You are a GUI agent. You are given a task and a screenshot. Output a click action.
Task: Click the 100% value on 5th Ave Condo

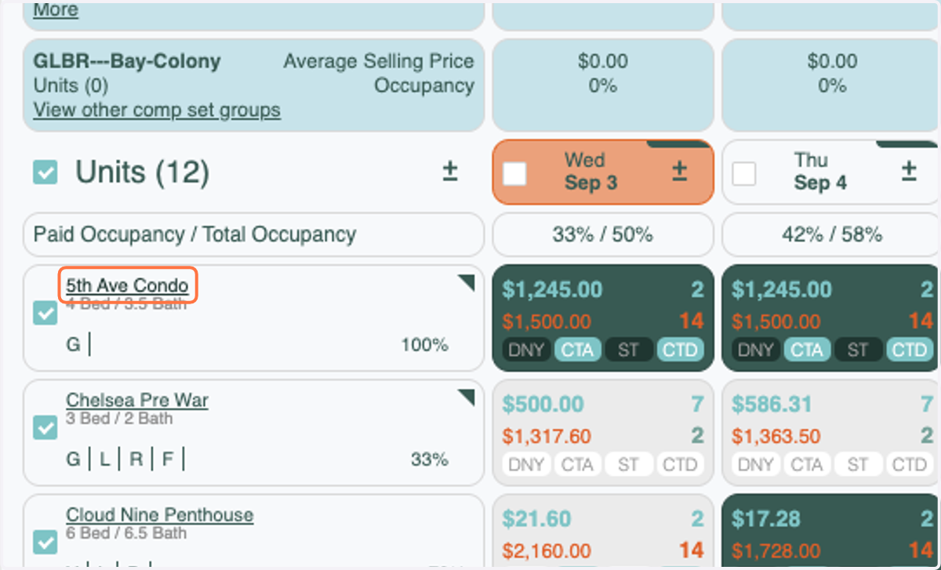(425, 345)
